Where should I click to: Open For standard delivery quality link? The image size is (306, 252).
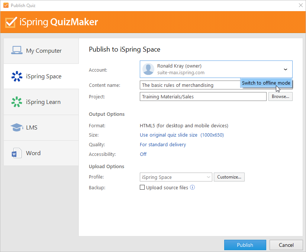coord(163,144)
